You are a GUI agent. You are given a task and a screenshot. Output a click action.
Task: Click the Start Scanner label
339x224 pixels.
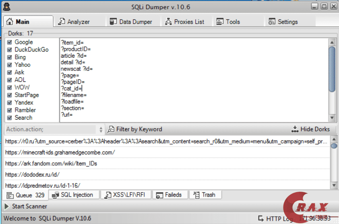click(29, 206)
